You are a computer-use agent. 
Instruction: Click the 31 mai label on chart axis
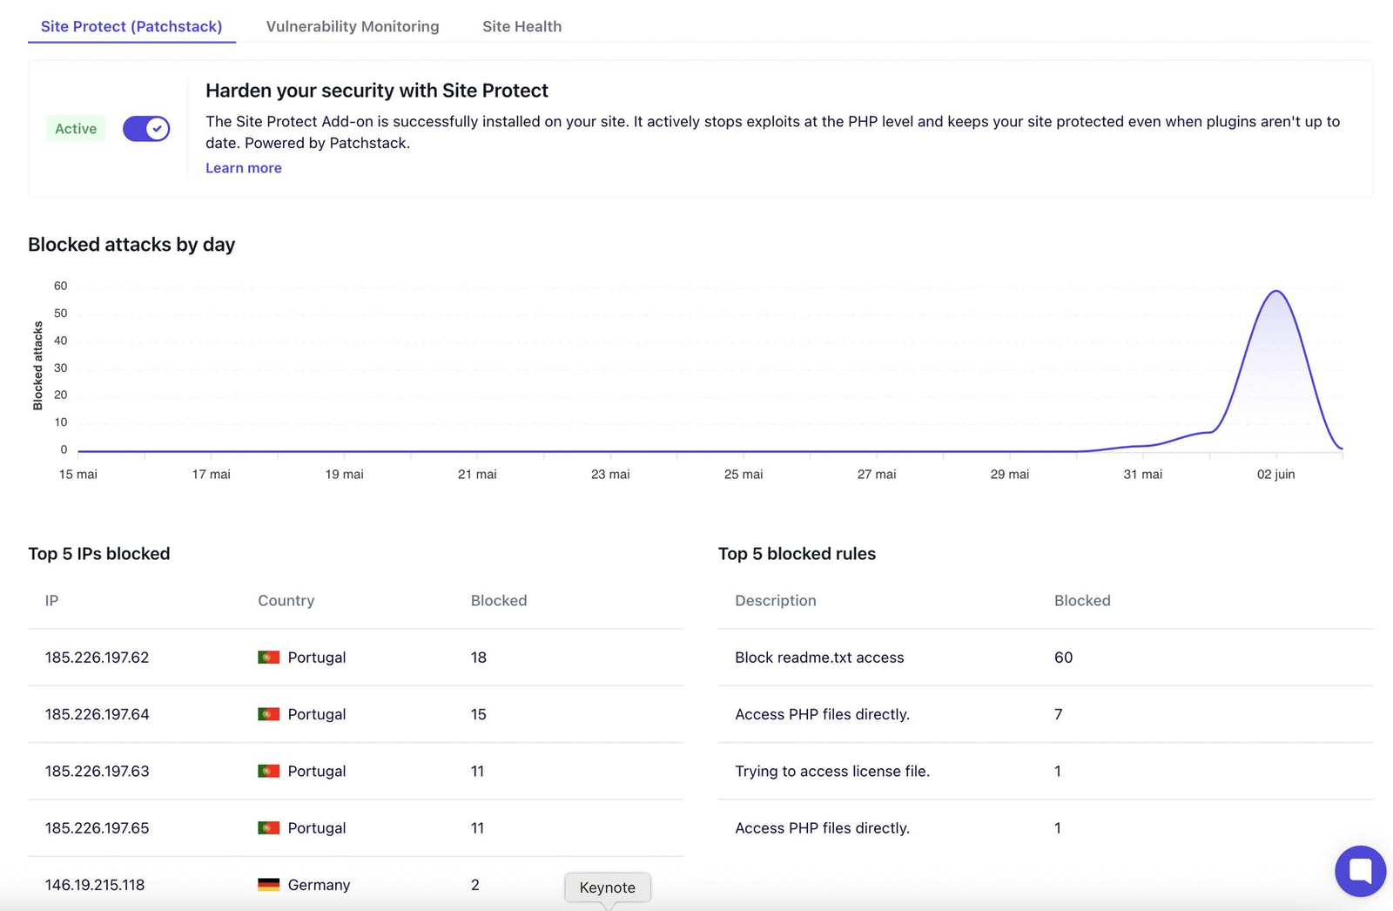click(x=1142, y=475)
